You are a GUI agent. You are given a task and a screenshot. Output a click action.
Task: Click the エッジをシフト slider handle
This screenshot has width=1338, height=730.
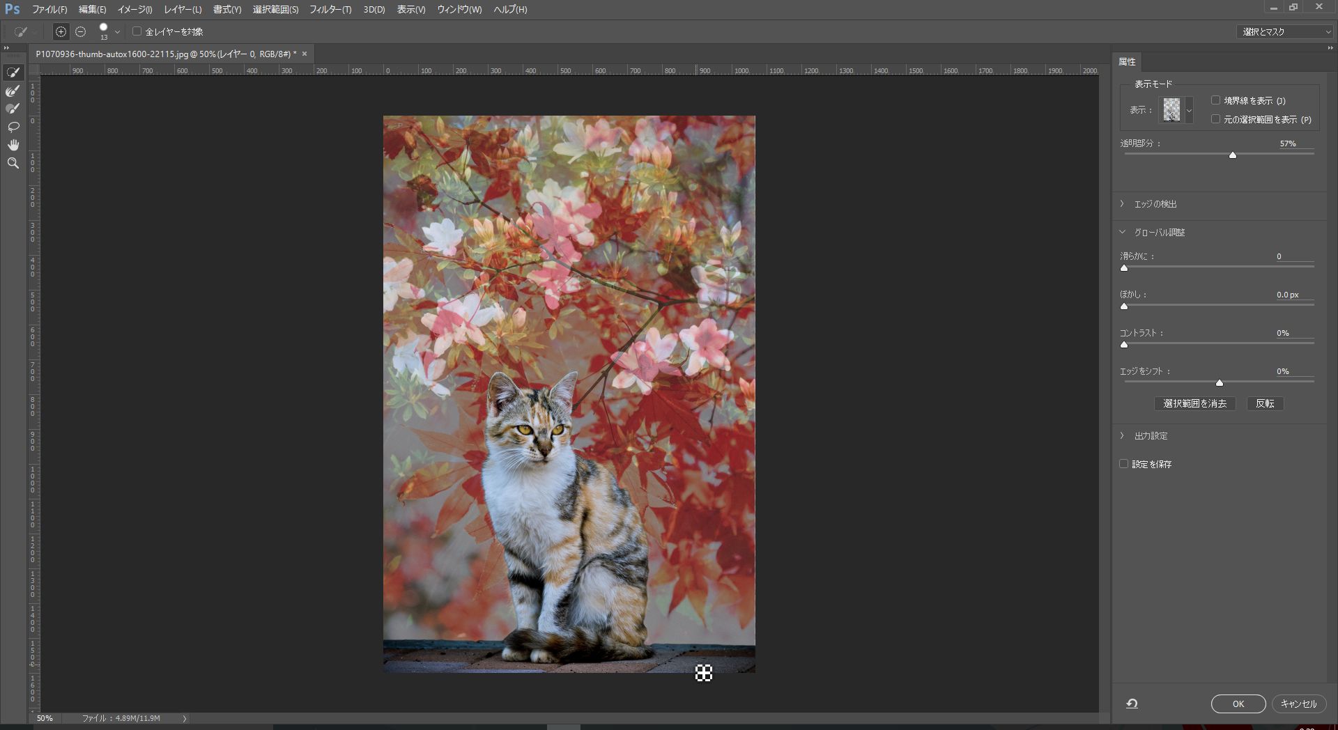[x=1220, y=382]
